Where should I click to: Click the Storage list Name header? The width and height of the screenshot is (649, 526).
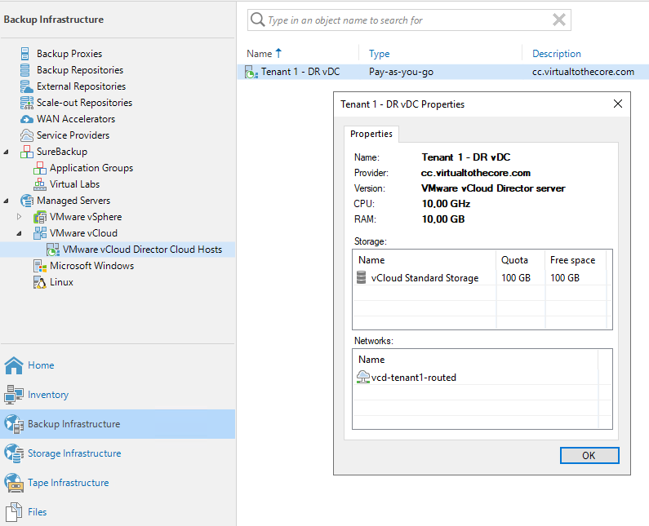point(371,260)
